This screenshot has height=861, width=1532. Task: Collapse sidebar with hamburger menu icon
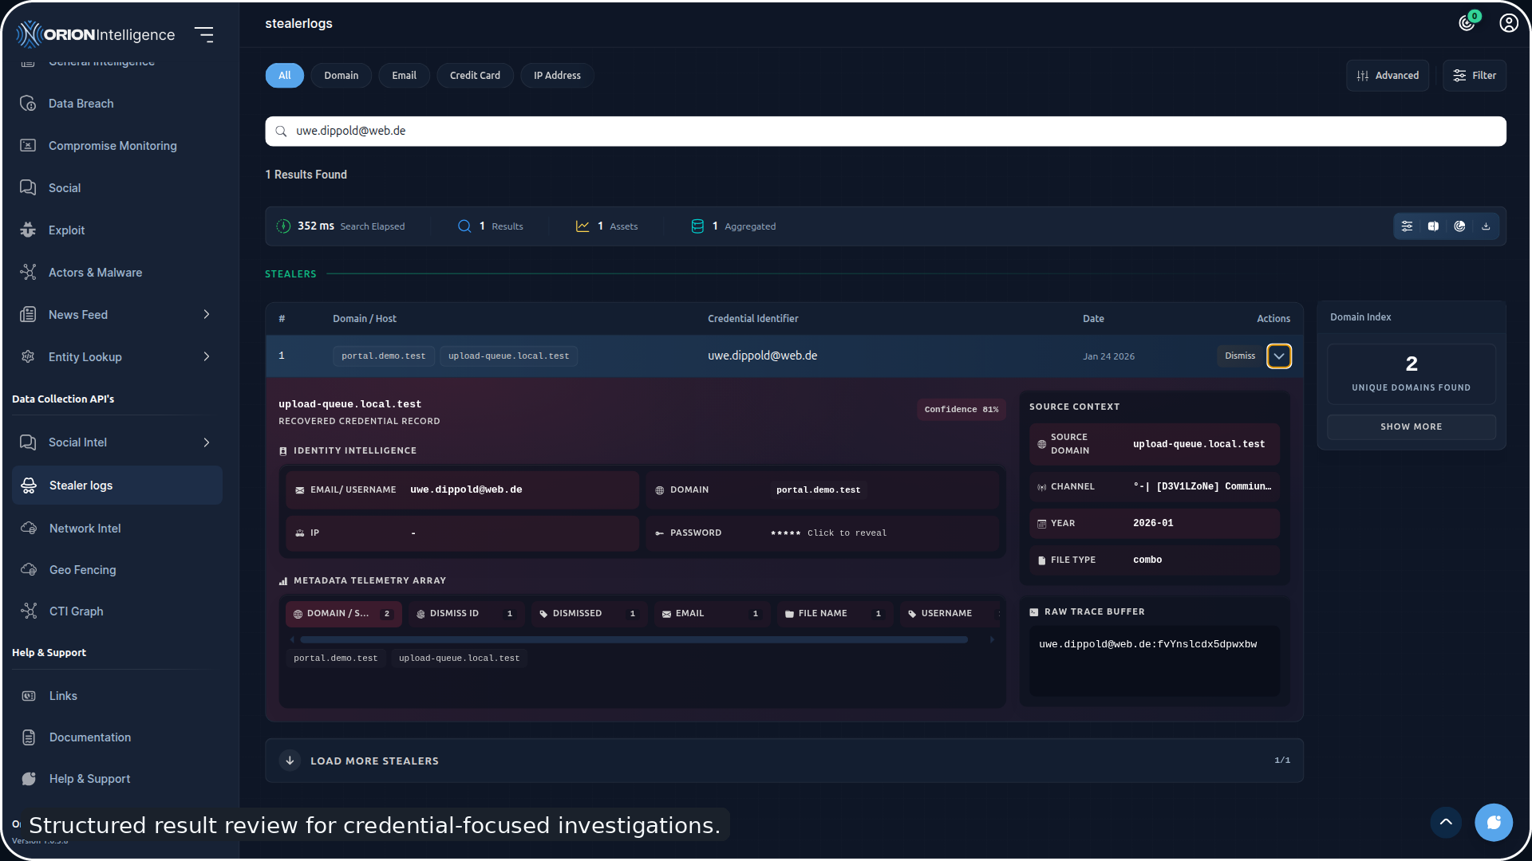pyautogui.click(x=204, y=34)
